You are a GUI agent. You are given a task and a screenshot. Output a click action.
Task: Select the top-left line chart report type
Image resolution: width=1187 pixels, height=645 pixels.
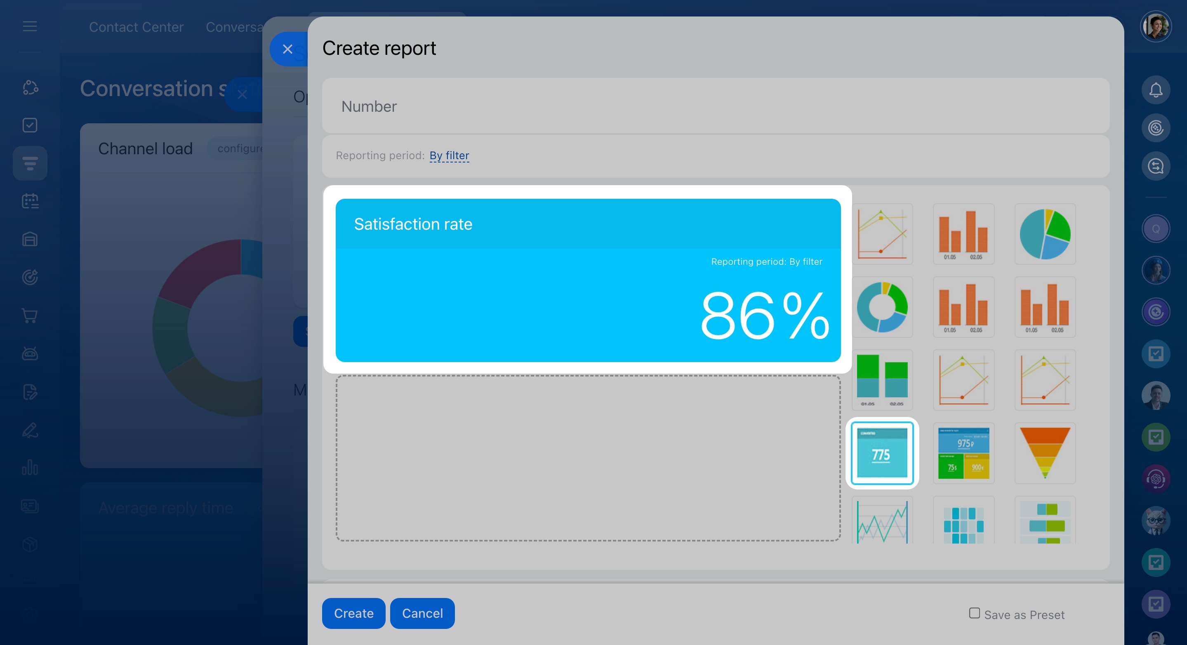coord(882,233)
